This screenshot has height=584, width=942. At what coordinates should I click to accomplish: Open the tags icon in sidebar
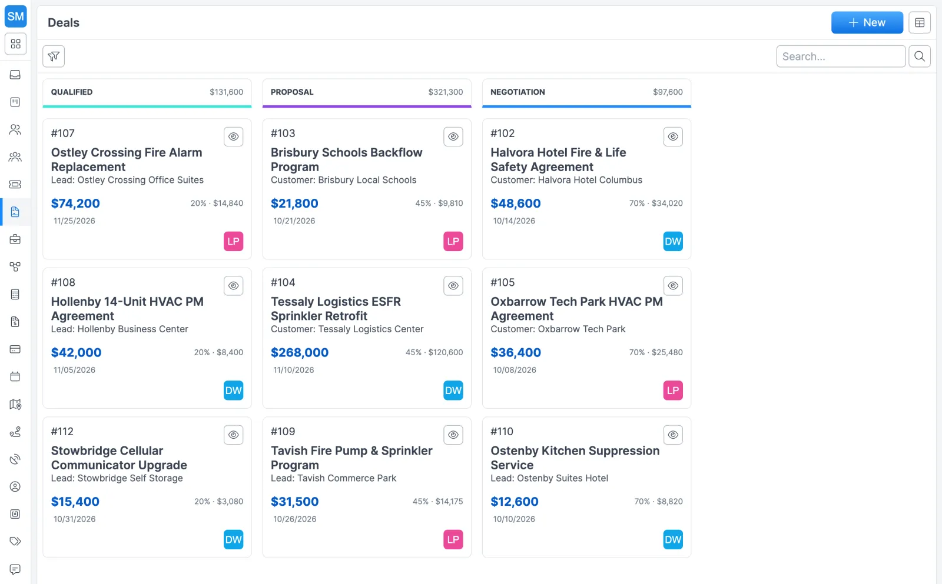click(15, 541)
